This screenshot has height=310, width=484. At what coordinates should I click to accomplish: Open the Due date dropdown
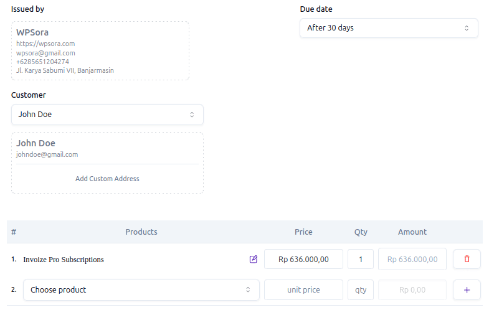point(389,28)
